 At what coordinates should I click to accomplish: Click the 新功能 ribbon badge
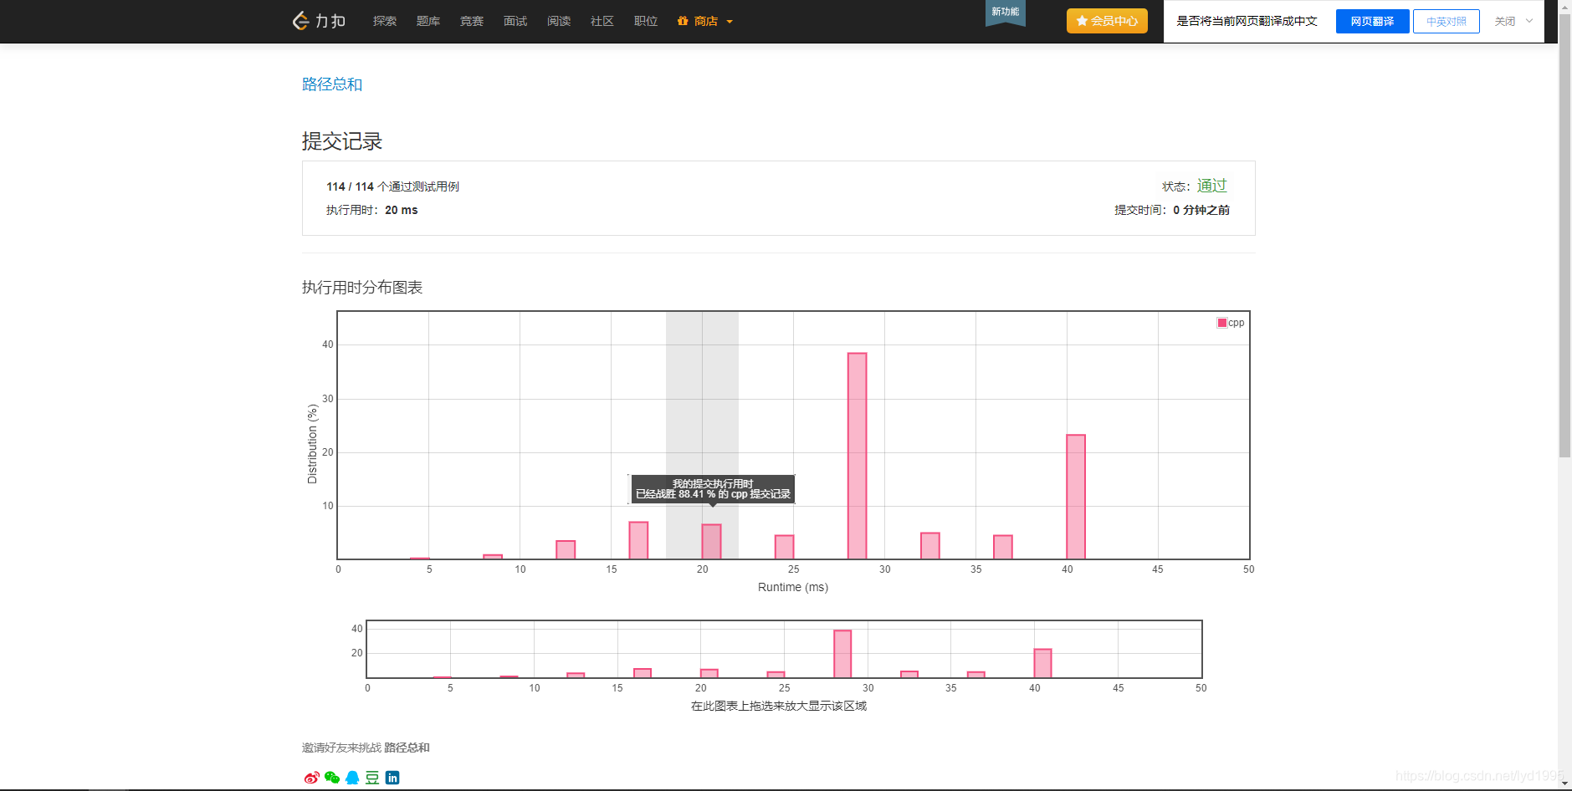[1006, 12]
